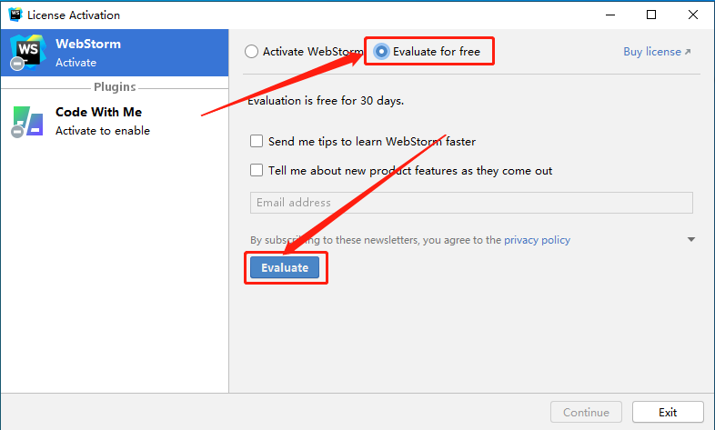Click the blue Evaluate button

285,268
